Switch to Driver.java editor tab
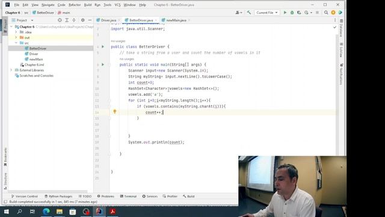 (x=108, y=20)
